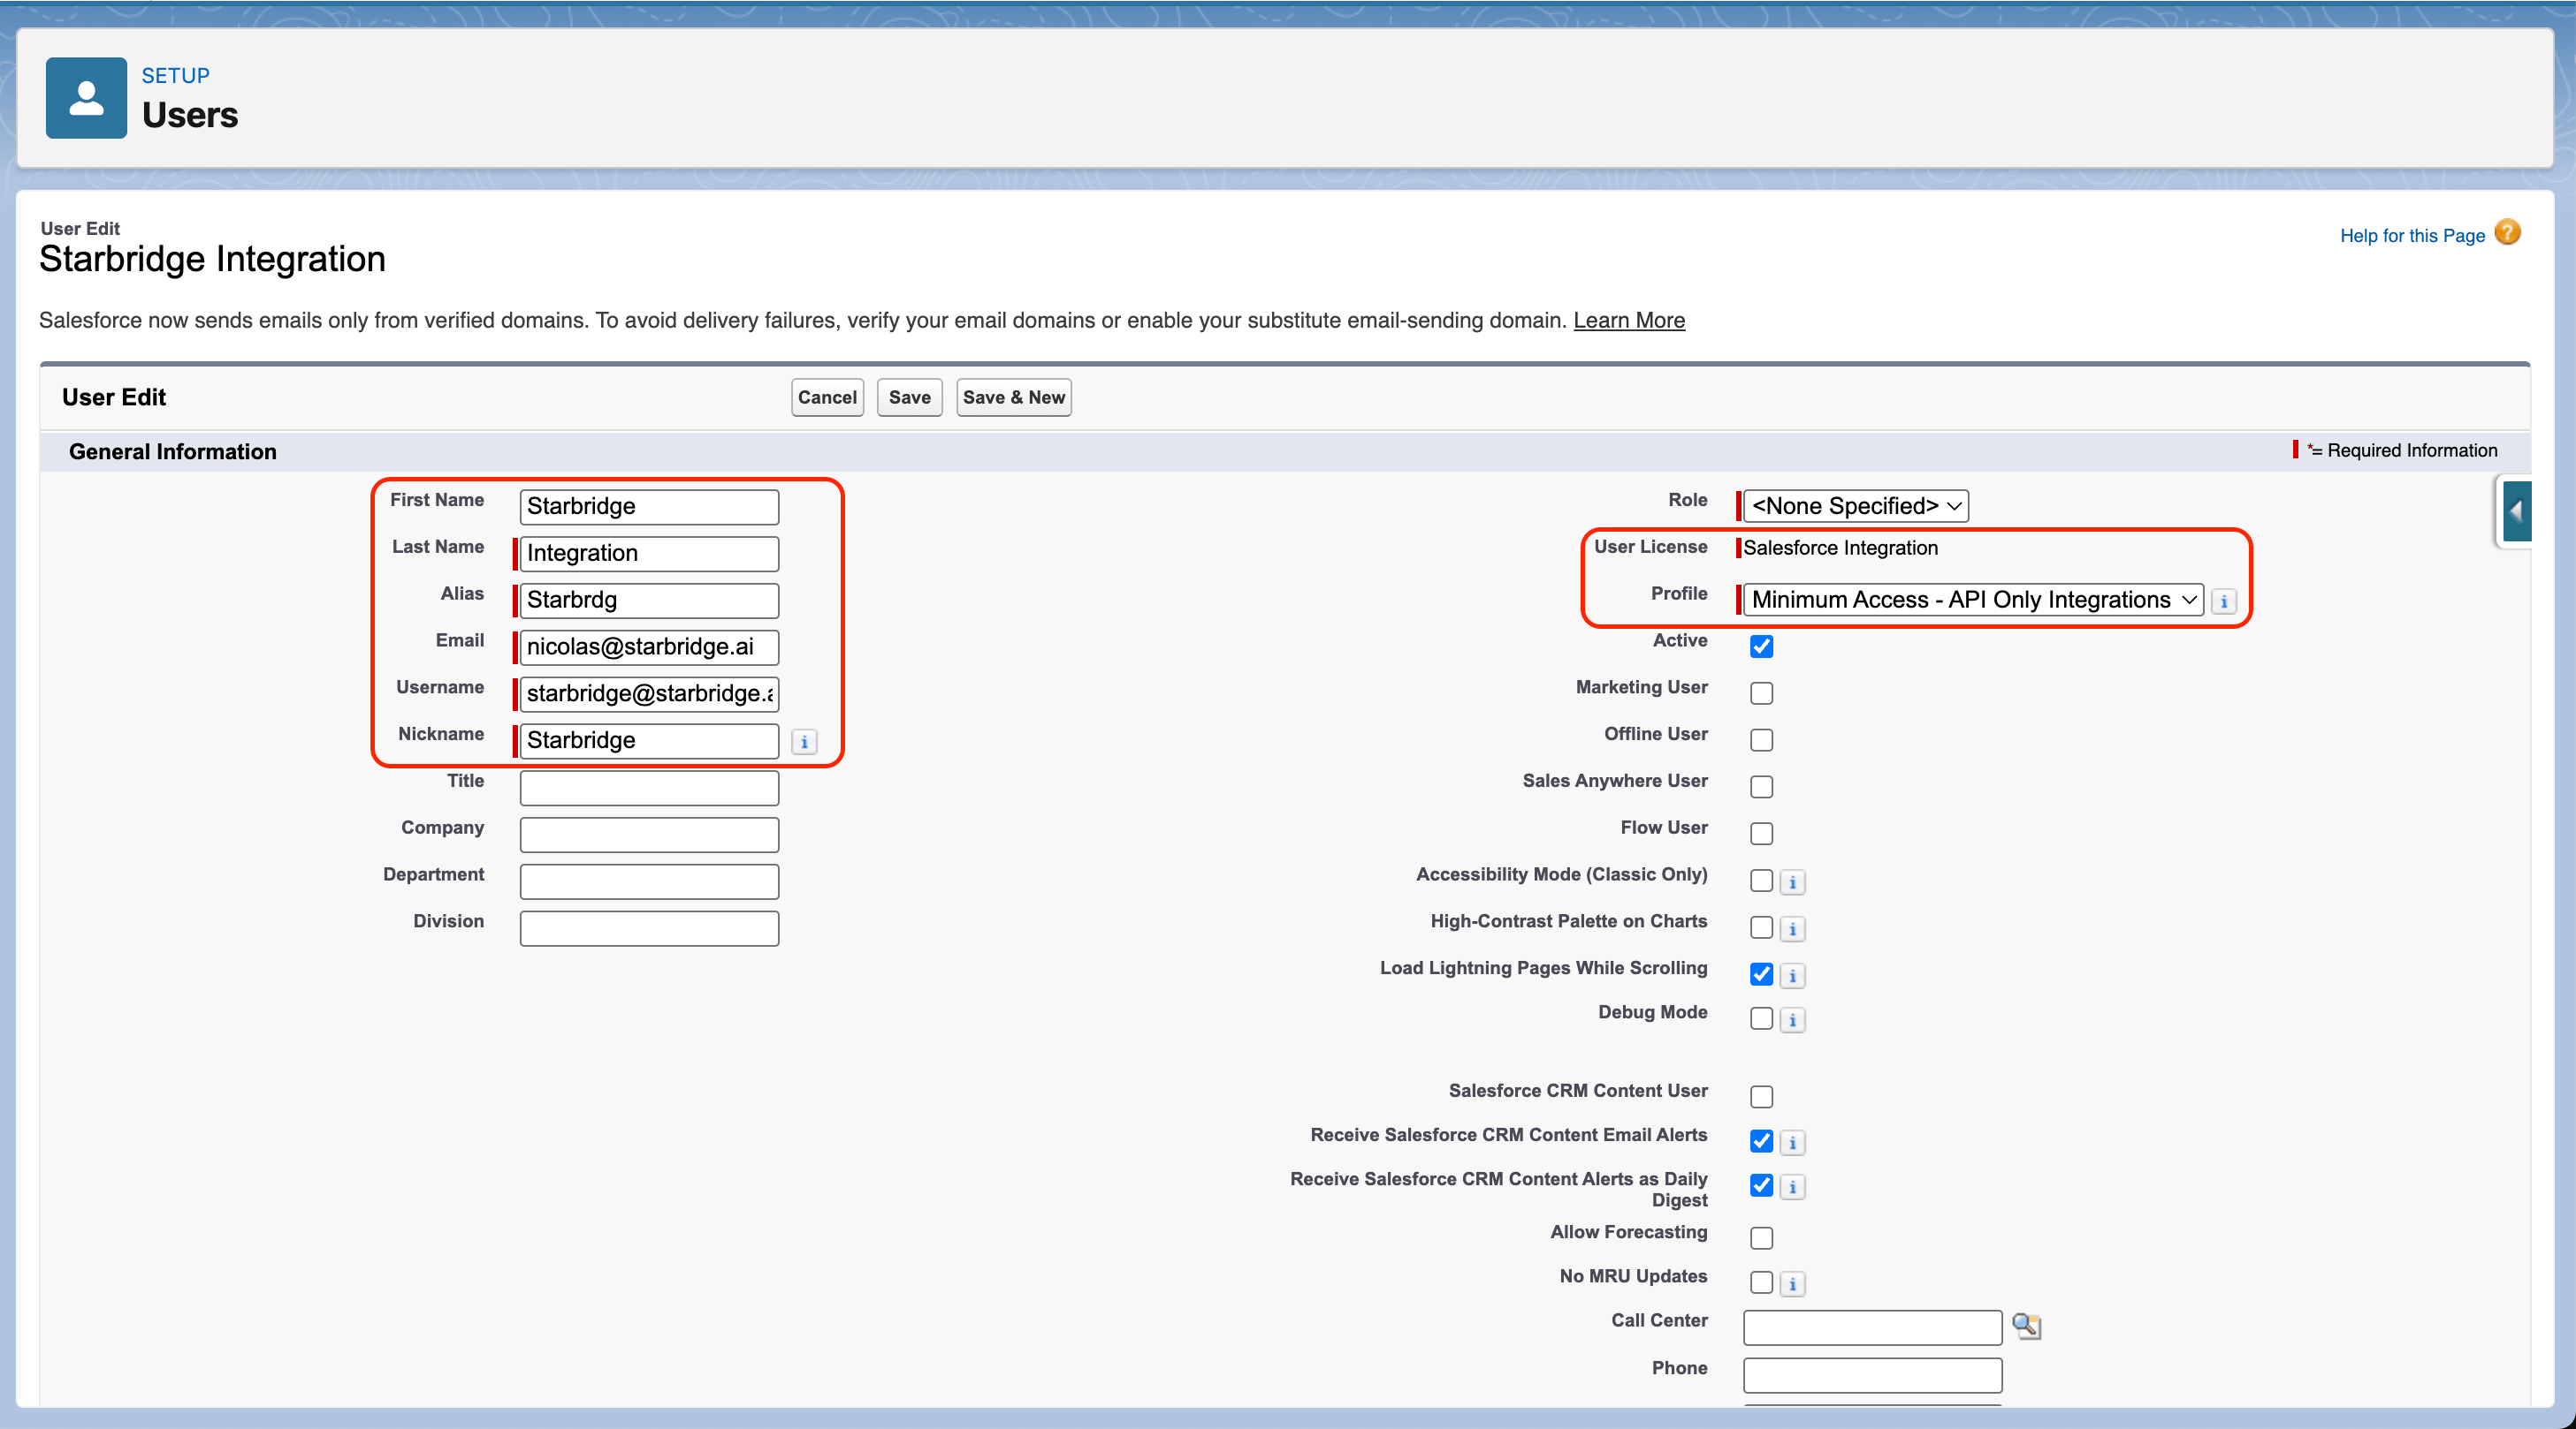Click info icon for High-Contrast Palette on Charts
Viewport: 2576px width, 1429px height.
(1792, 929)
